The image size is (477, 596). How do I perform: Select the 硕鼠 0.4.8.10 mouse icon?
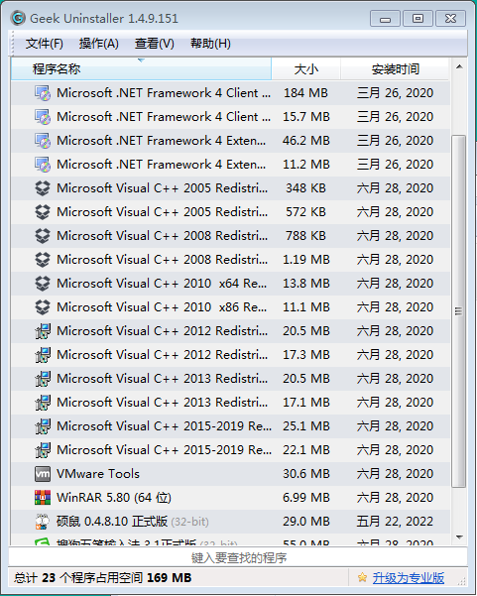pyautogui.click(x=43, y=522)
